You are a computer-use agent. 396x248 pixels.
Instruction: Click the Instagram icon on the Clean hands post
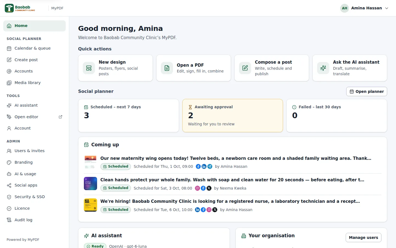point(197,188)
